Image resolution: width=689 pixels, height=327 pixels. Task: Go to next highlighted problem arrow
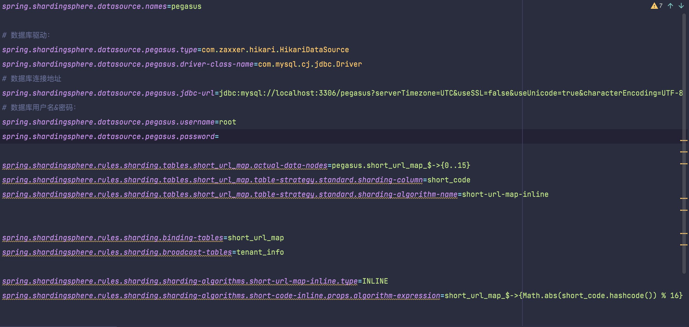[x=681, y=6]
